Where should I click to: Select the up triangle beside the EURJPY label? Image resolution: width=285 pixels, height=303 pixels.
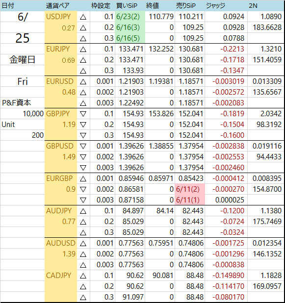[x=83, y=50]
